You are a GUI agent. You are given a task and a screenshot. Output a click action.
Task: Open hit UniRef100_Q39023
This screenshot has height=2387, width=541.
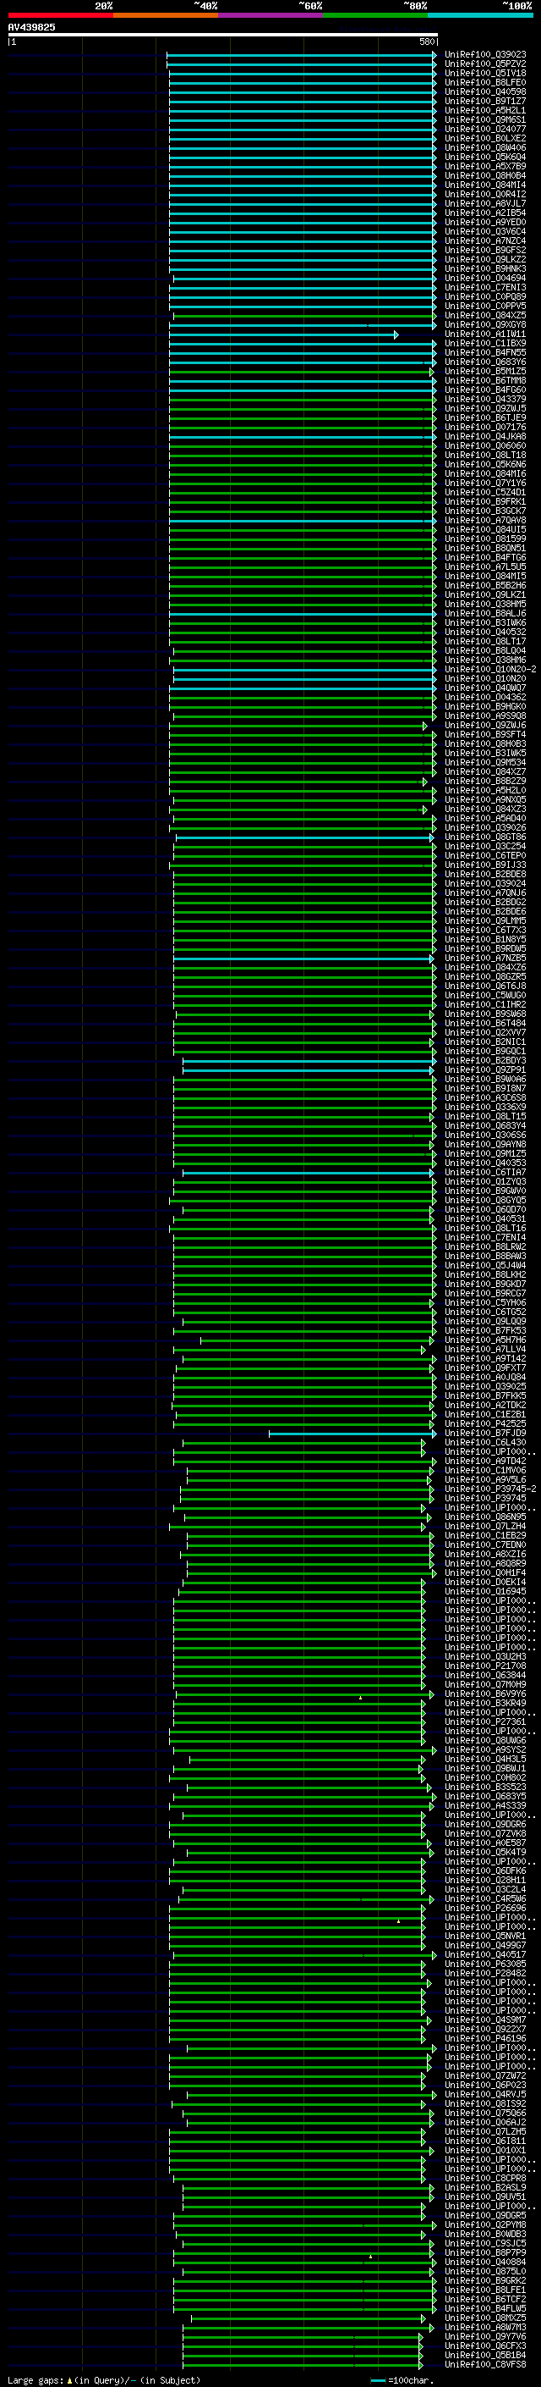pos(485,55)
